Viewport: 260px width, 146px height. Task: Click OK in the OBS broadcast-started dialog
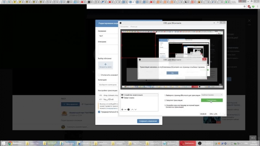coord(172,73)
